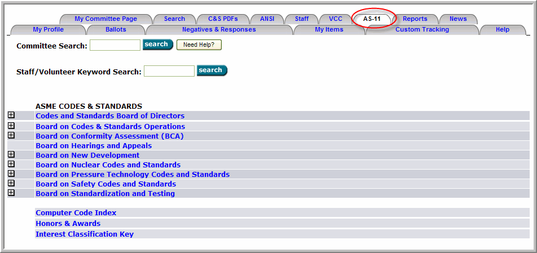Open the VCC tab
The image size is (537, 253).
(336, 19)
